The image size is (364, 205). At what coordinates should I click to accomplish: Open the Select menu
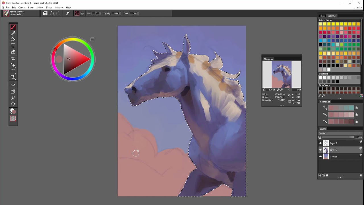(x=40, y=7)
